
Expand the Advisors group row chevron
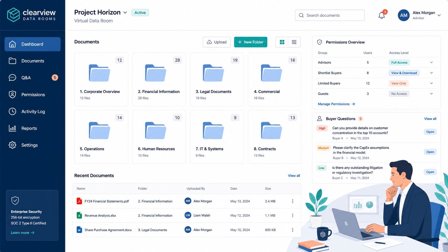click(x=431, y=62)
